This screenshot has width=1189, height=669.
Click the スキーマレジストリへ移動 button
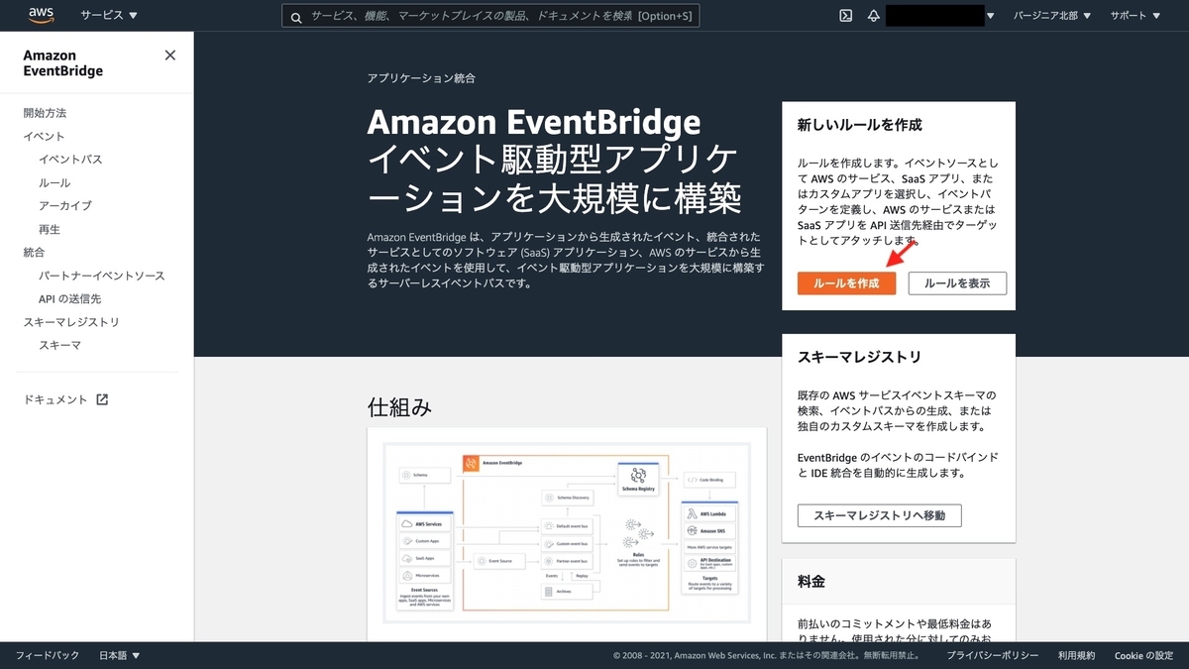(879, 515)
